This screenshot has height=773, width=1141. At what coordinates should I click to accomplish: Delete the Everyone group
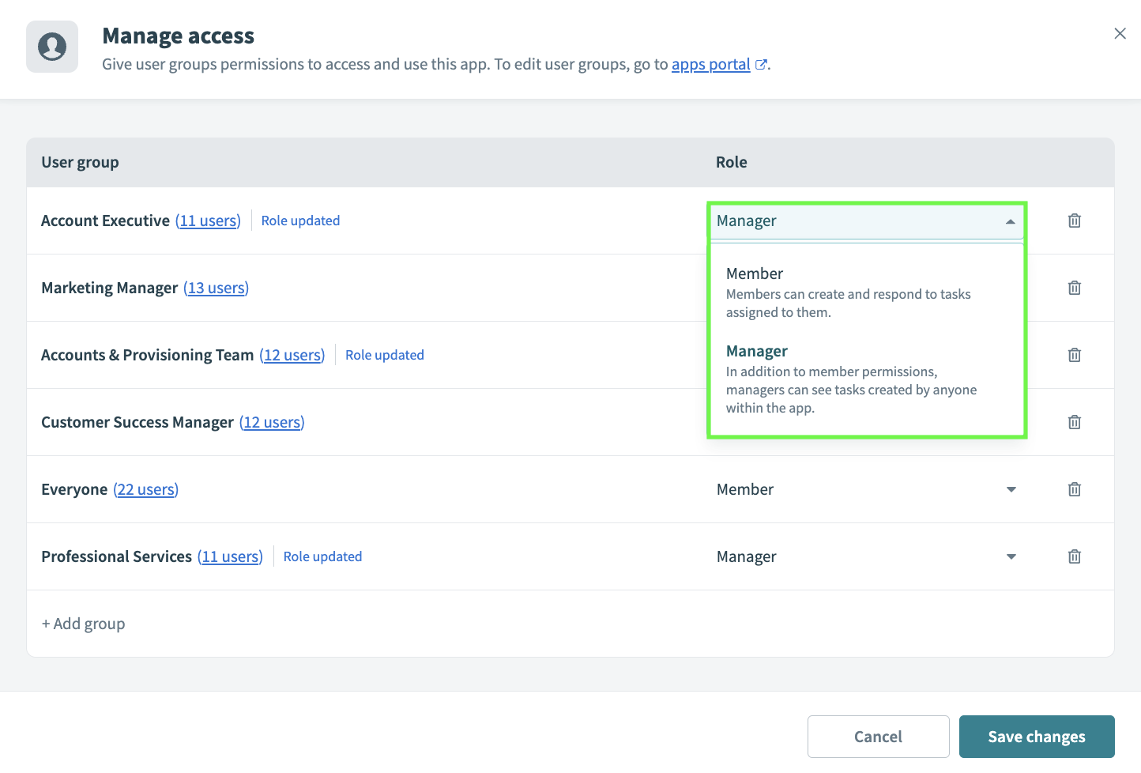1074,489
